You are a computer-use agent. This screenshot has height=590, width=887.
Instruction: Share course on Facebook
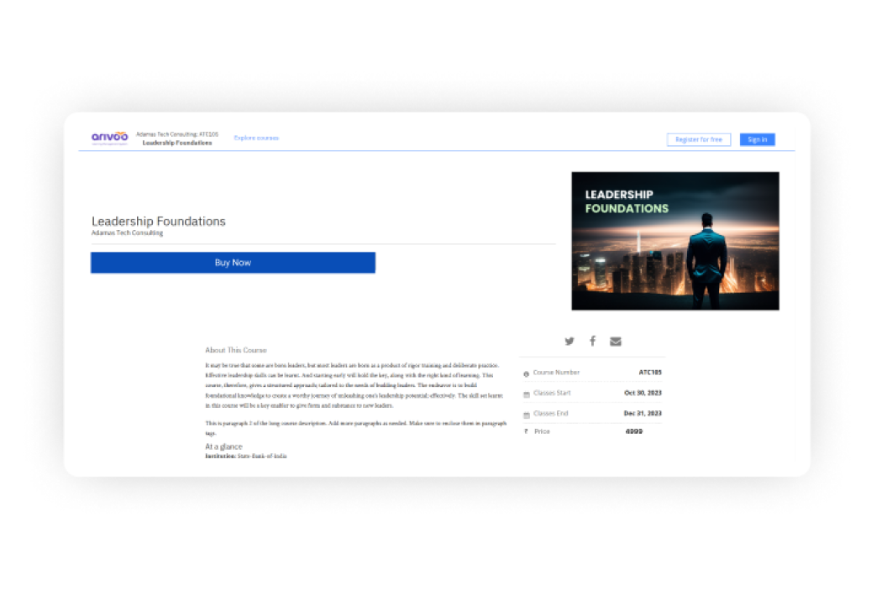coord(592,341)
